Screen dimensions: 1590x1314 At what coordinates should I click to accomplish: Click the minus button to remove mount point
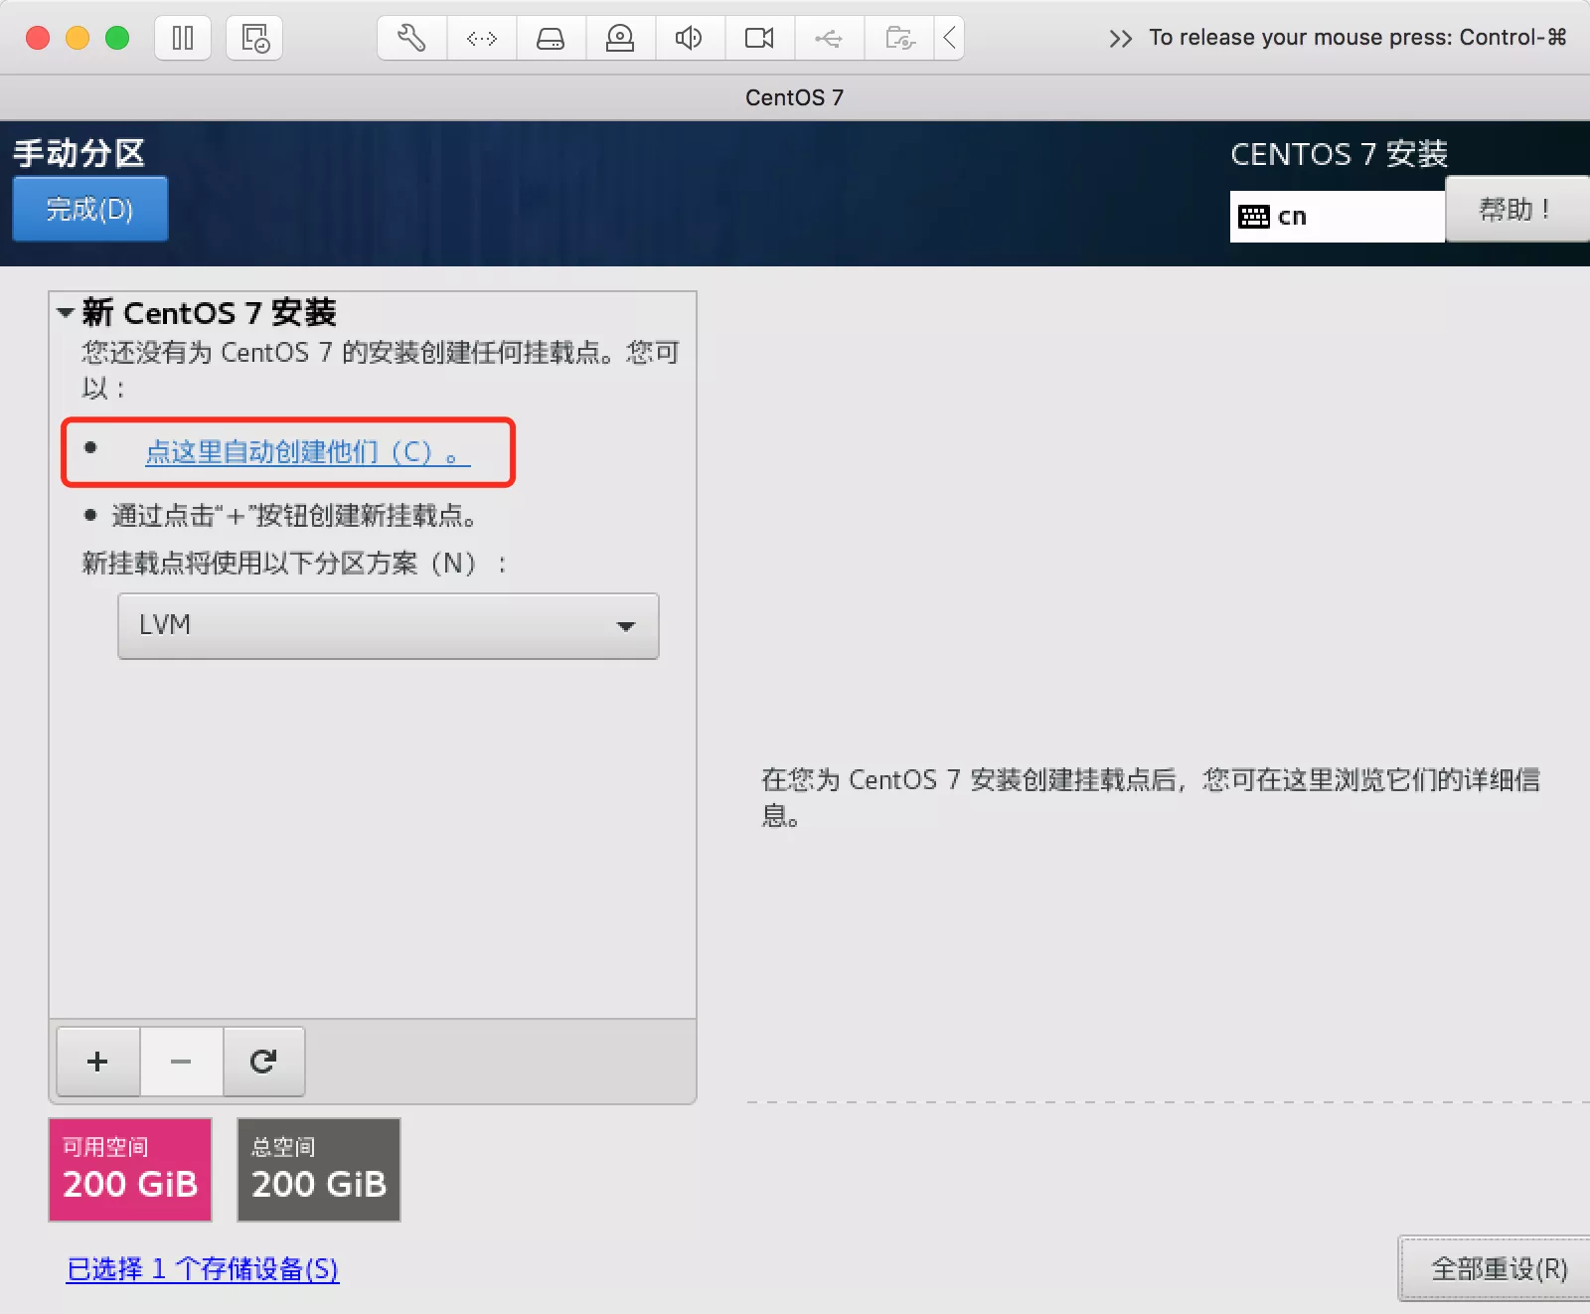tap(181, 1062)
